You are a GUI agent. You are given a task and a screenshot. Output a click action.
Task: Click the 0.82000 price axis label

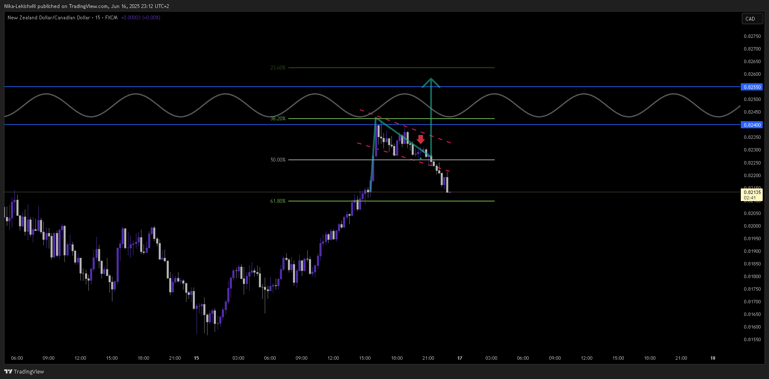pos(752,226)
